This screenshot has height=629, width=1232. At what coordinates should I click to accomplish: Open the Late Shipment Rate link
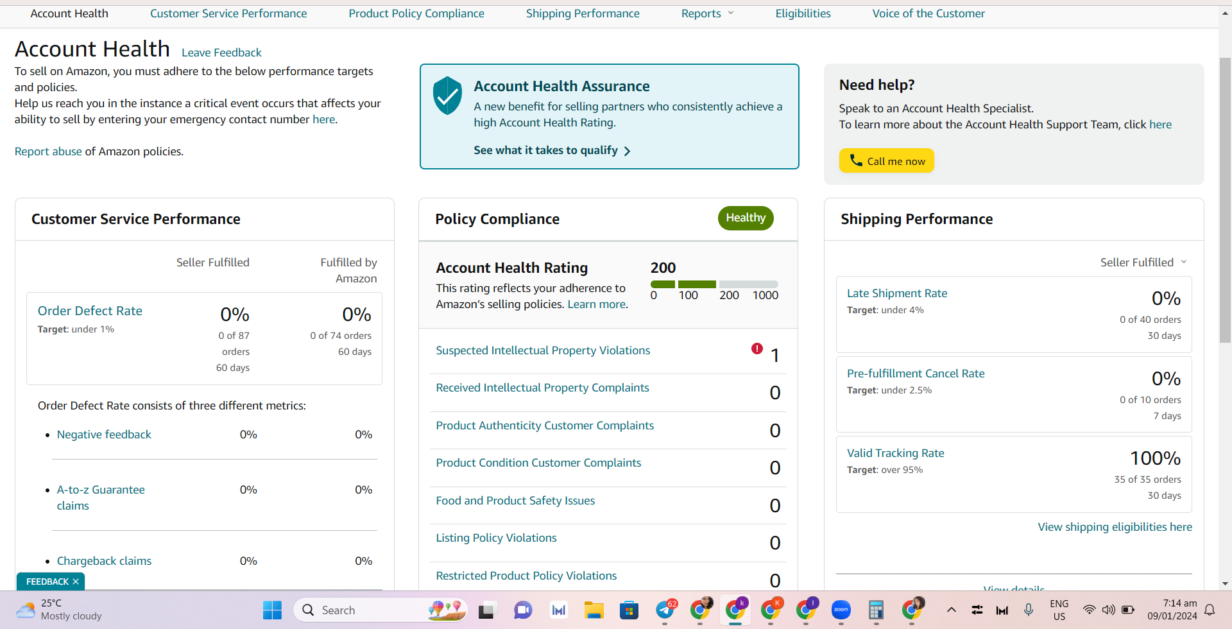click(897, 293)
